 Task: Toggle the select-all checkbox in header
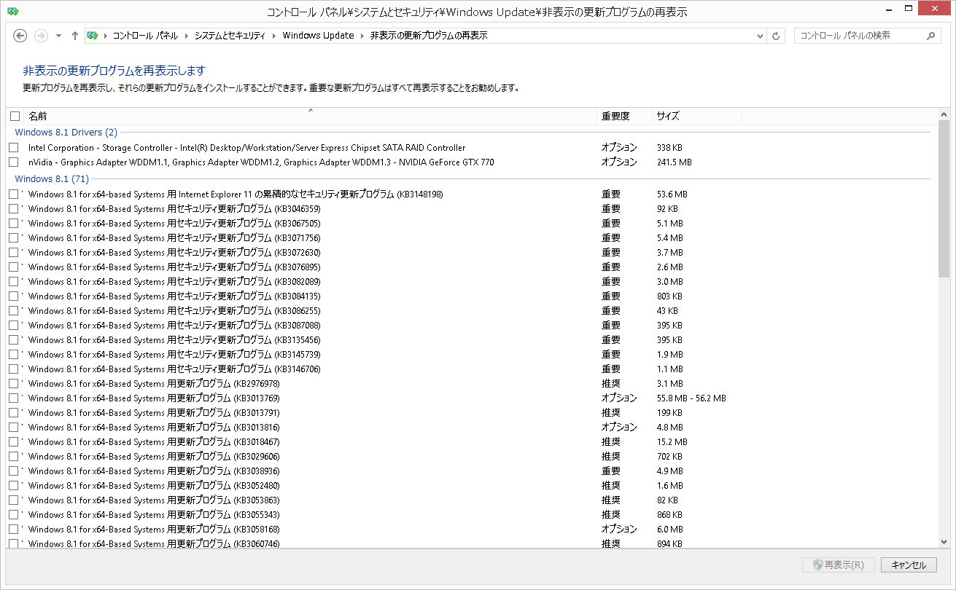pos(15,116)
